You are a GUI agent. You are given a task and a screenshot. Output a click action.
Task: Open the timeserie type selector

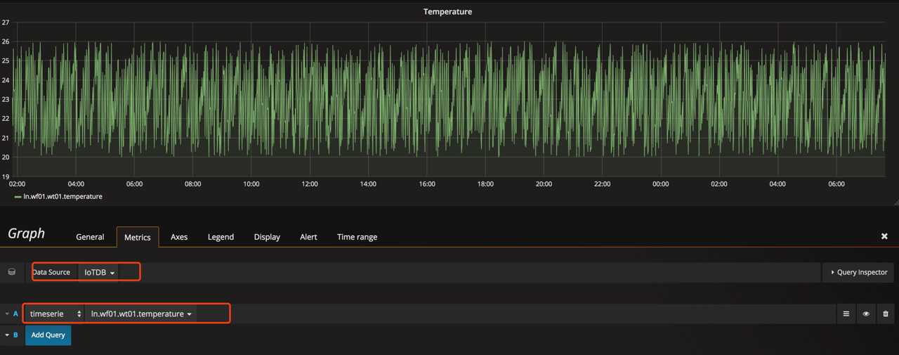coord(55,314)
